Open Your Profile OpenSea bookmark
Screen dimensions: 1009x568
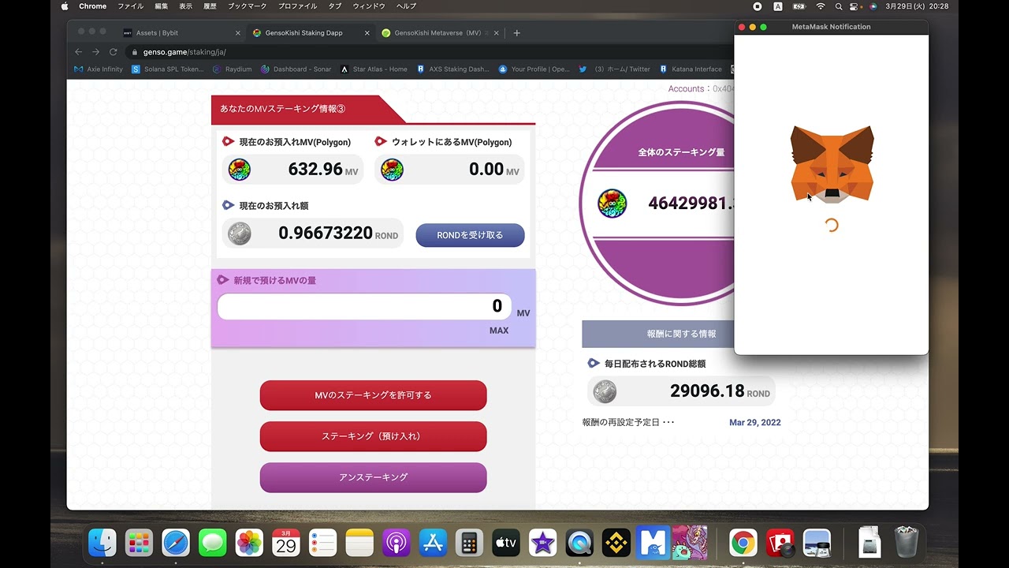[x=534, y=69]
